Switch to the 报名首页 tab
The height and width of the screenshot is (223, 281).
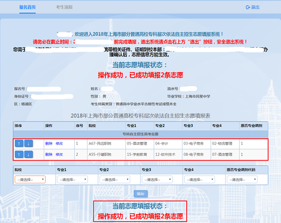pyautogui.click(x=27, y=7)
